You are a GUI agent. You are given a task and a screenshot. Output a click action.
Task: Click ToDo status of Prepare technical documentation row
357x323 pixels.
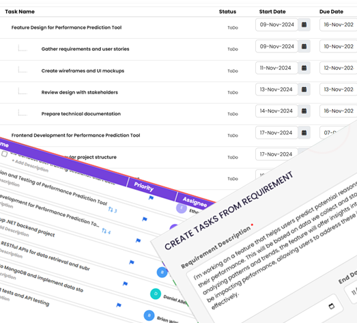pos(233,114)
